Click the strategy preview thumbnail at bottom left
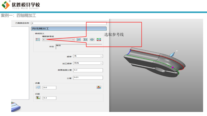Image resolution: width=207 pixels, height=116 pixels. 16,107
